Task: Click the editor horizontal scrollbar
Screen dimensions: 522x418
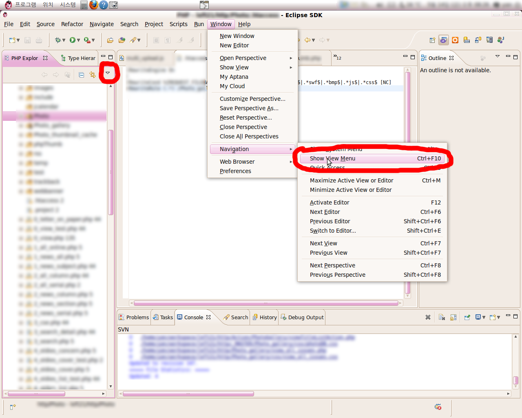Action: point(266,303)
